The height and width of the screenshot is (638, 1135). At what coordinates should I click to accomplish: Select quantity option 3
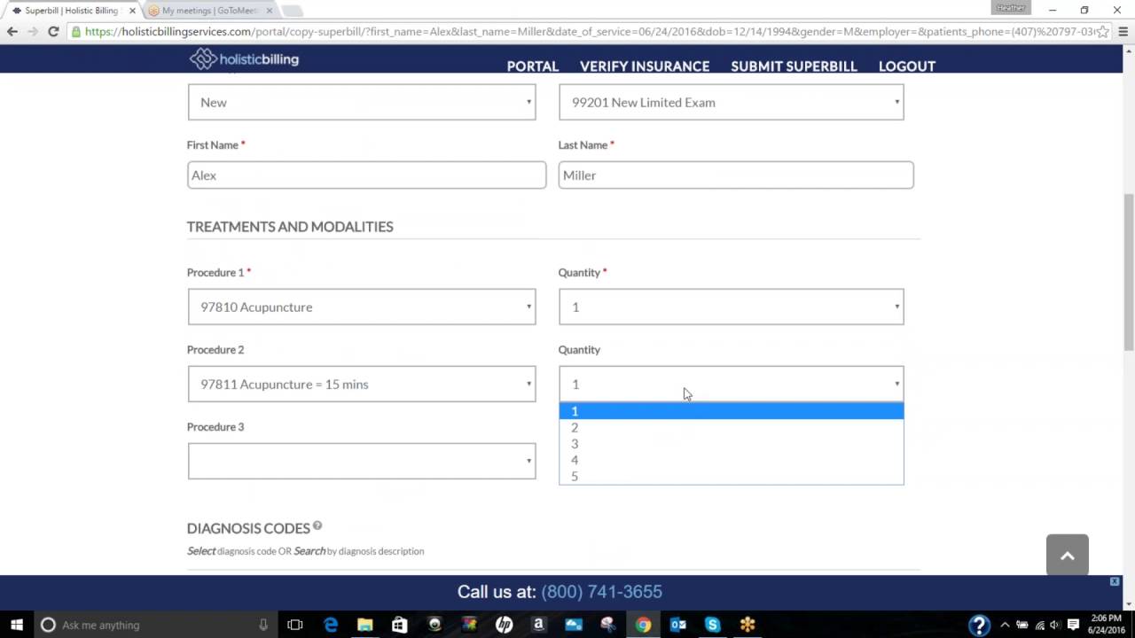coord(732,444)
